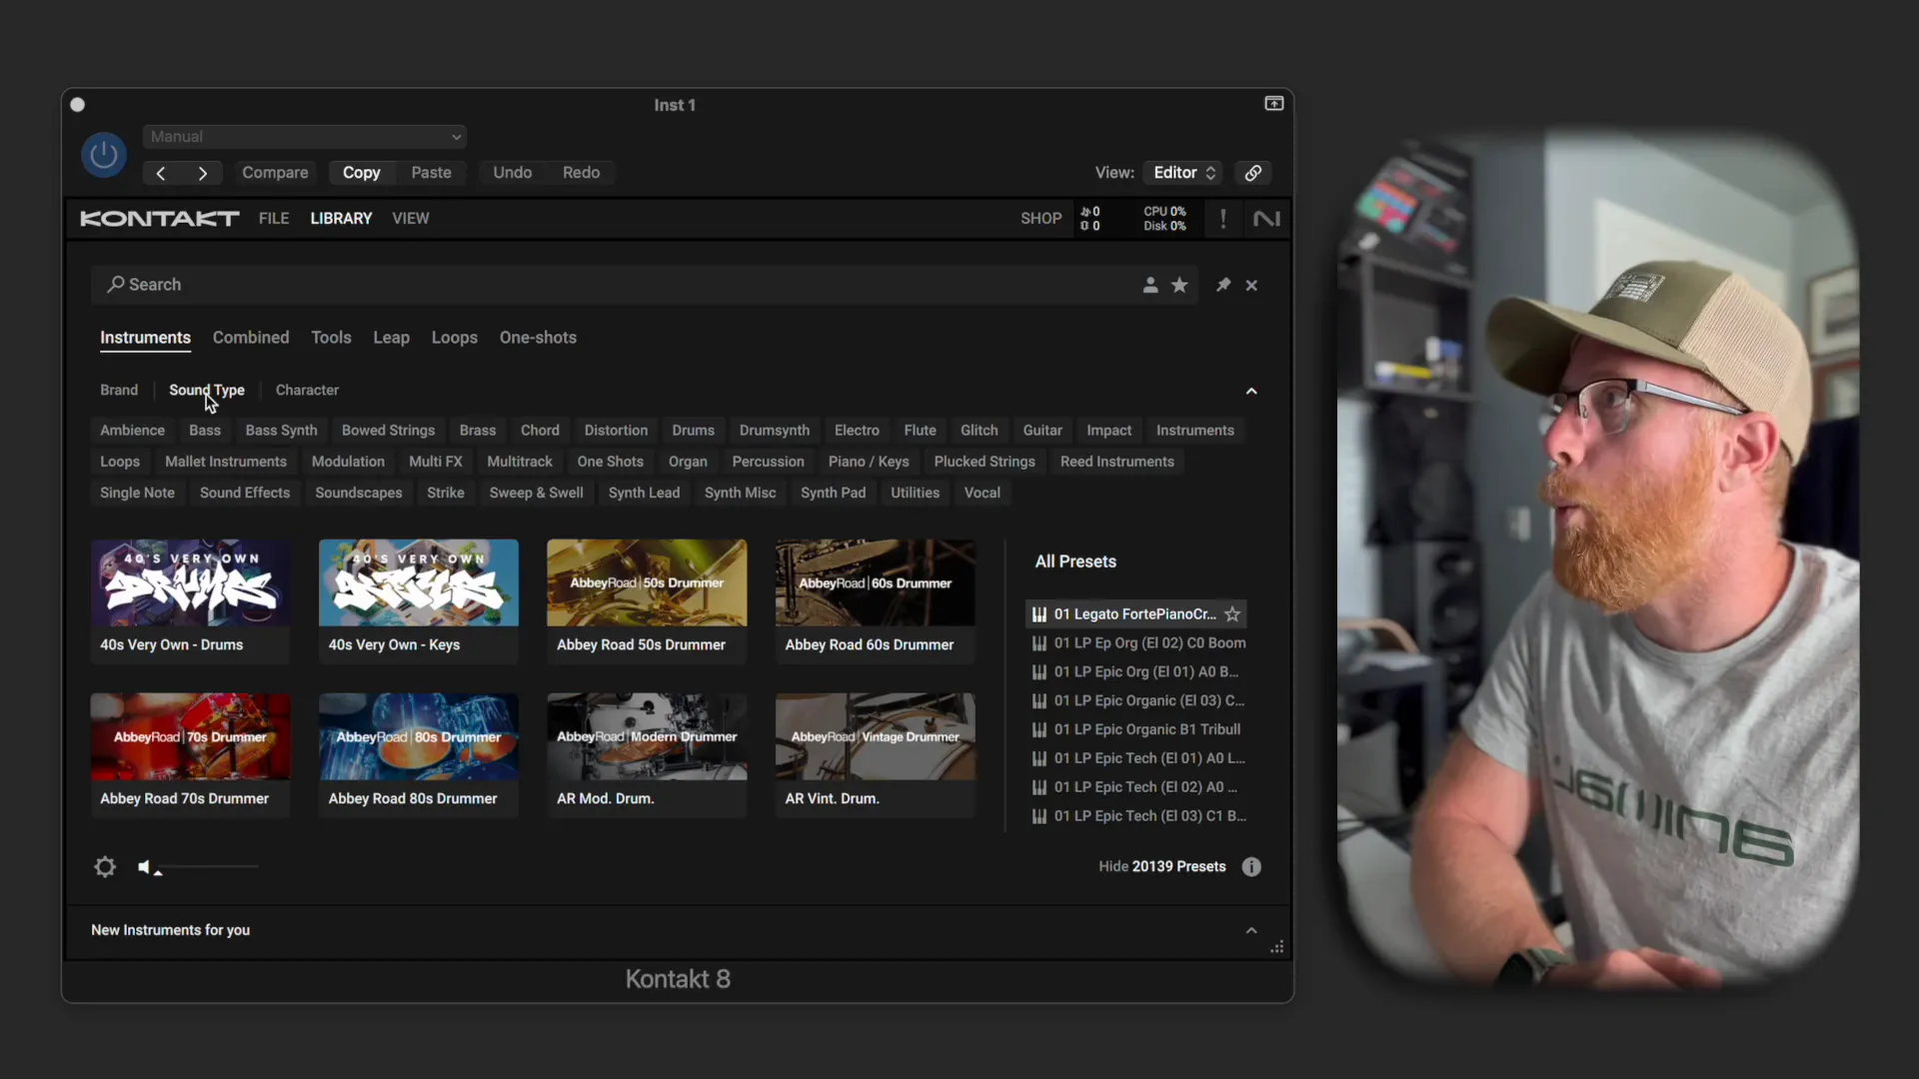Click the pop-out window icon at top right

(1273, 104)
